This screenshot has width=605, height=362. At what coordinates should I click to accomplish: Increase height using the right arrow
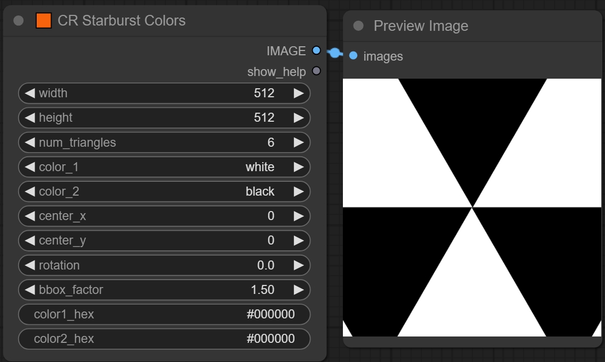pos(298,118)
